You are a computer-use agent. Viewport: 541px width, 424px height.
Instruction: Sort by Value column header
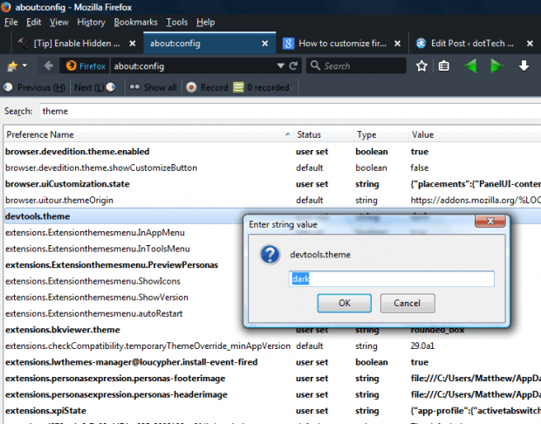click(x=475, y=134)
